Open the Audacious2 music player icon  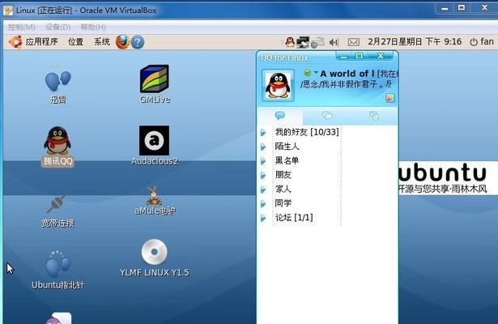point(154,141)
